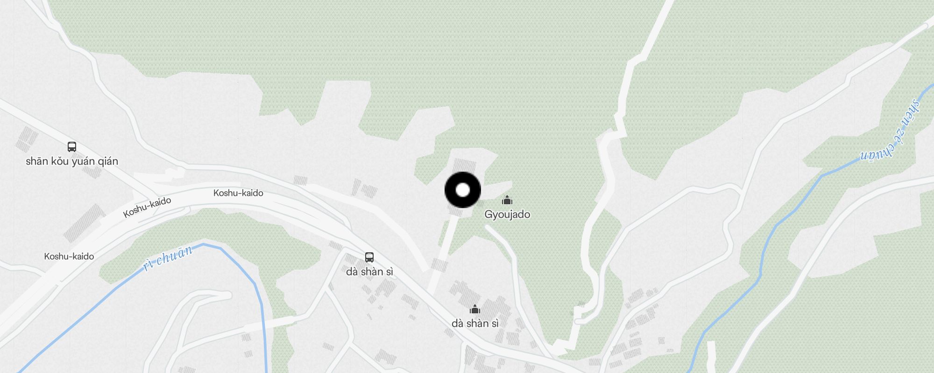Select the dà shàn sì bus stop icon
This screenshot has height=373, width=934.
pyautogui.click(x=369, y=257)
